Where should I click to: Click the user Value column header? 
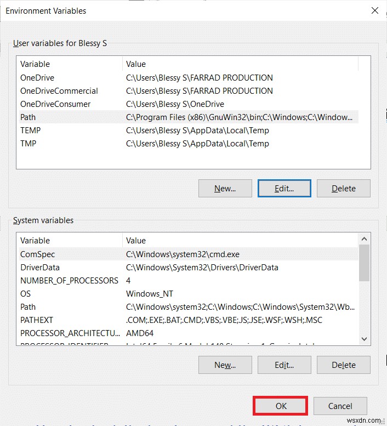point(240,64)
